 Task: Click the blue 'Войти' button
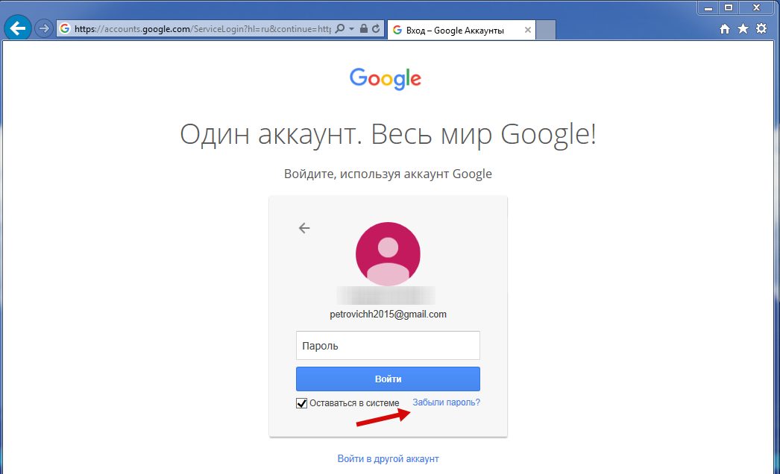pyautogui.click(x=388, y=379)
